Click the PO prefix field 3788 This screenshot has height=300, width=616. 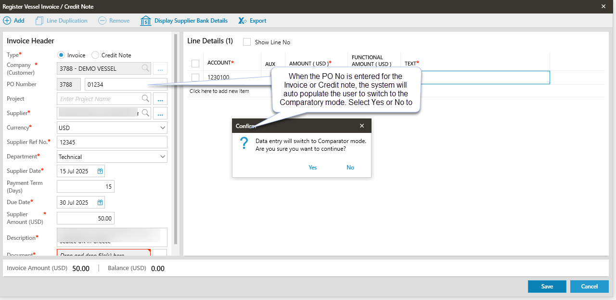[69, 84]
